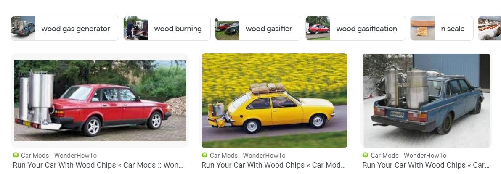Select the wood gasification chip thumbnail
Screen dimensions: 501x174
pos(318,28)
